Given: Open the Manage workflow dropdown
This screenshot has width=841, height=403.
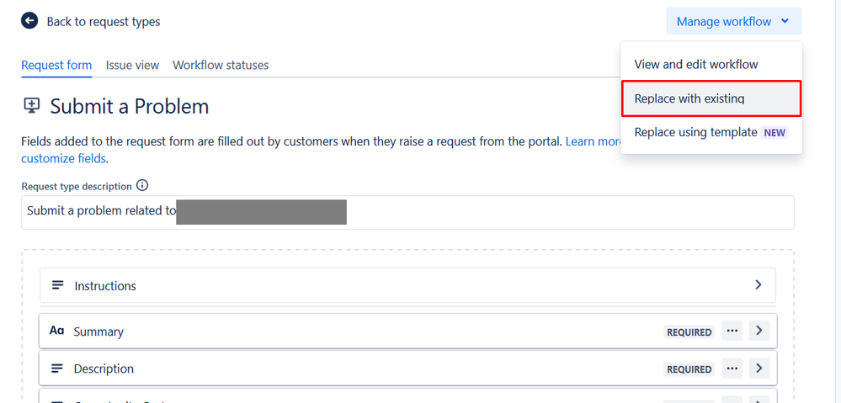Looking at the screenshot, I should [734, 21].
